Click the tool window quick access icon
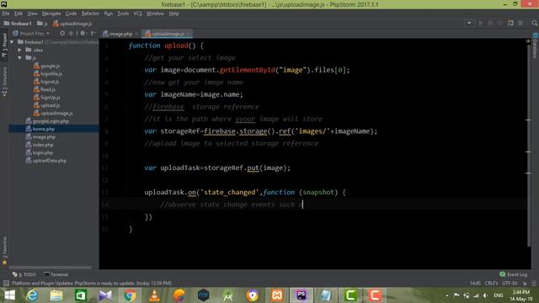Screen dimensions: 539x303 (6, 283)
